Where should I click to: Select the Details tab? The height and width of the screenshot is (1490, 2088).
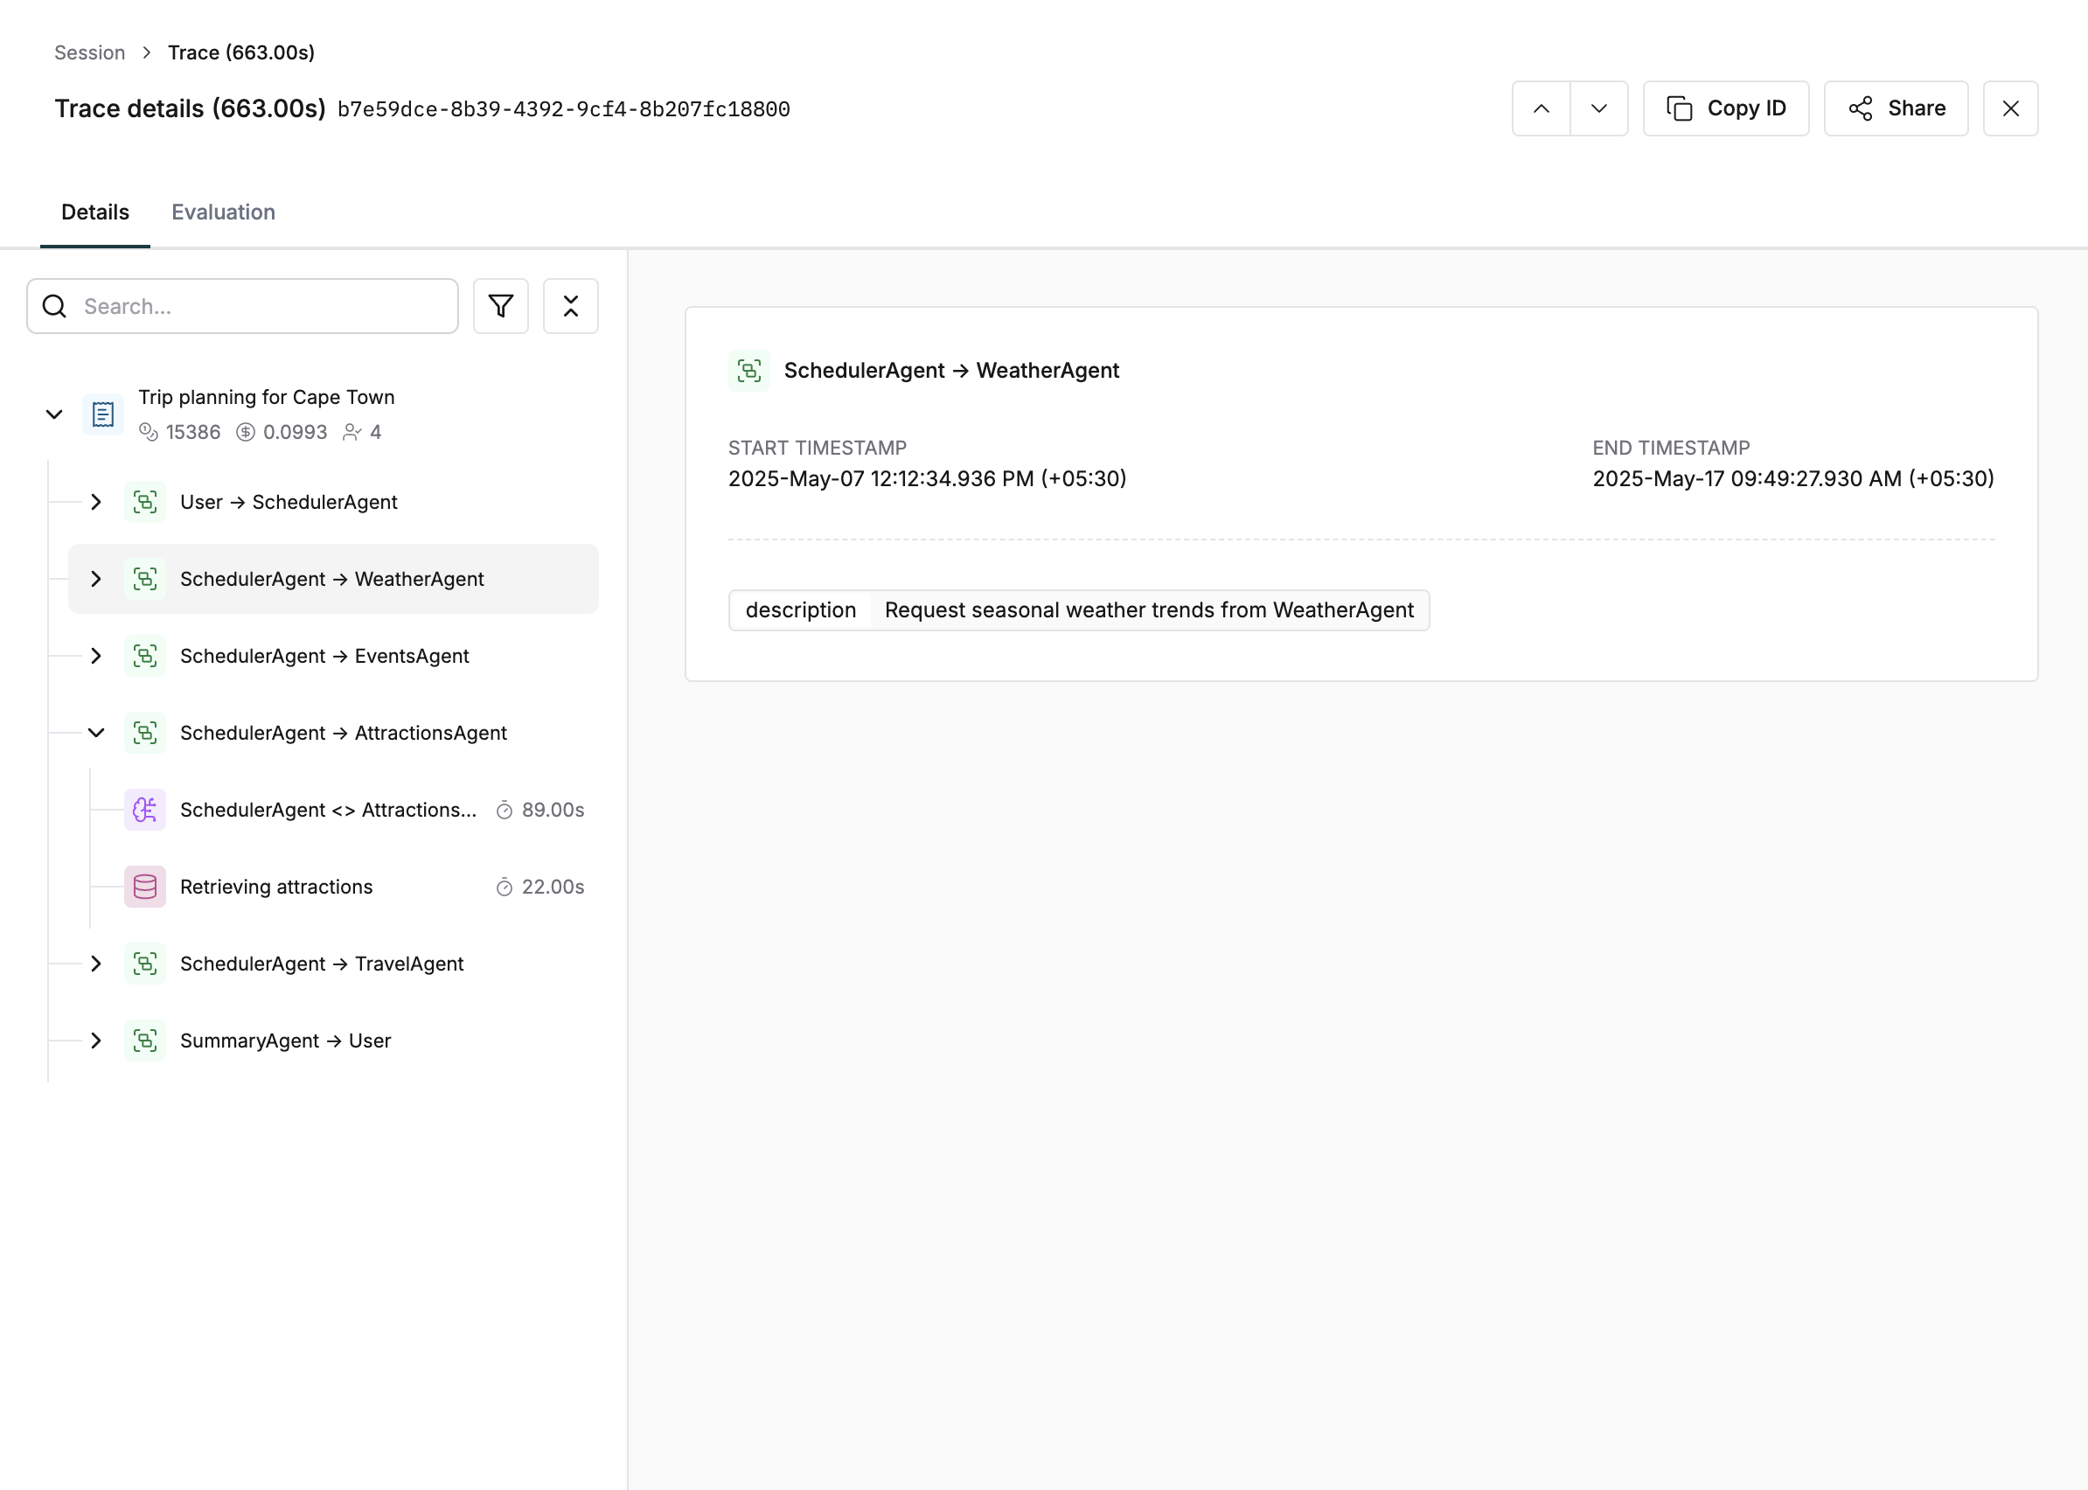click(x=94, y=212)
